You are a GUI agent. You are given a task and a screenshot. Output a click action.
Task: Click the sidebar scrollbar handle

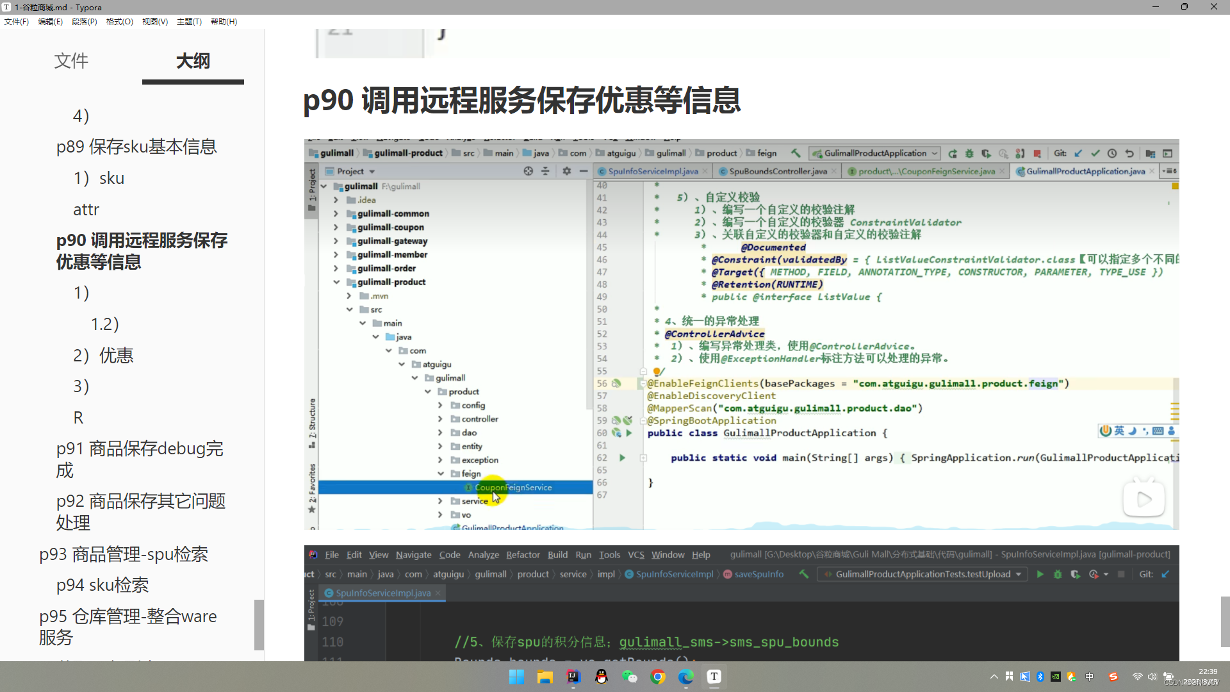tap(258, 625)
